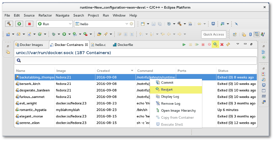Open the Project menu
The height and width of the screenshot is (141, 274).
click(x=93, y=15)
